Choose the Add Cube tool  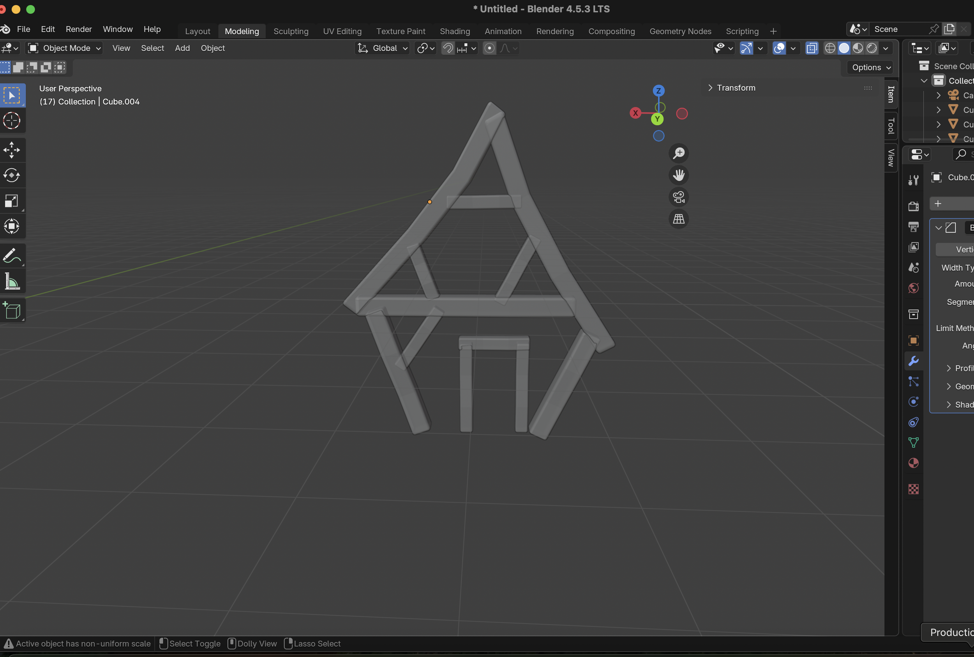(11, 310)
